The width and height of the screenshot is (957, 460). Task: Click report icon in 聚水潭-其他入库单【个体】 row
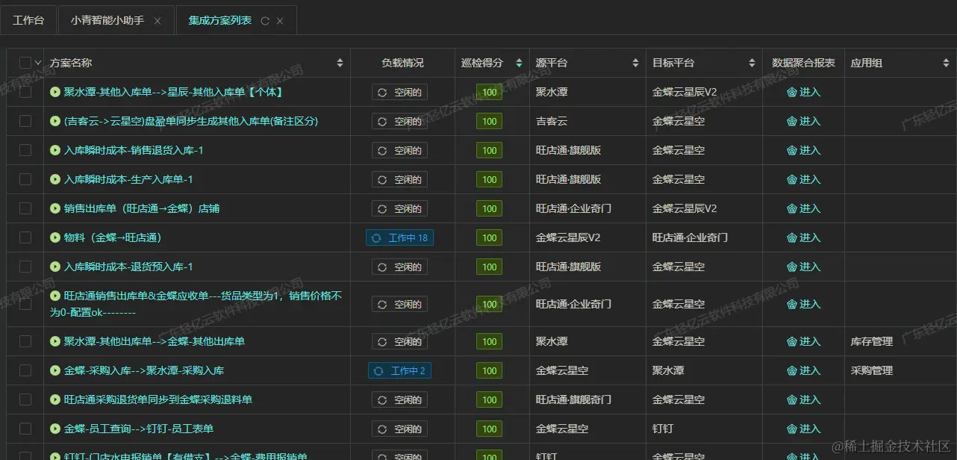point(792,93)
